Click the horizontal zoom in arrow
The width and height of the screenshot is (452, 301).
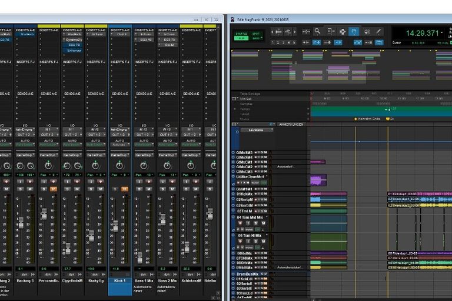click(x=295, y=32)
